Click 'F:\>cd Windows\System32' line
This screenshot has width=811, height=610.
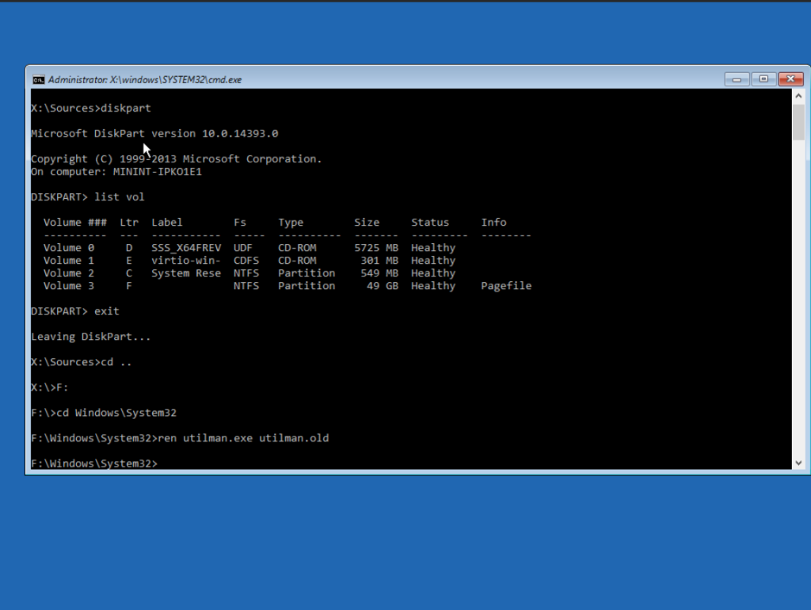[104, 413]
